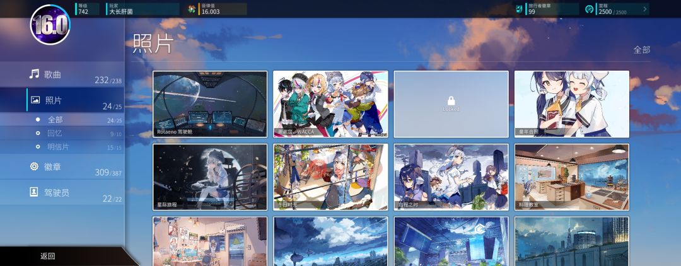
Task: Open the 星际旅程 photo
Action: click(210, 177)
